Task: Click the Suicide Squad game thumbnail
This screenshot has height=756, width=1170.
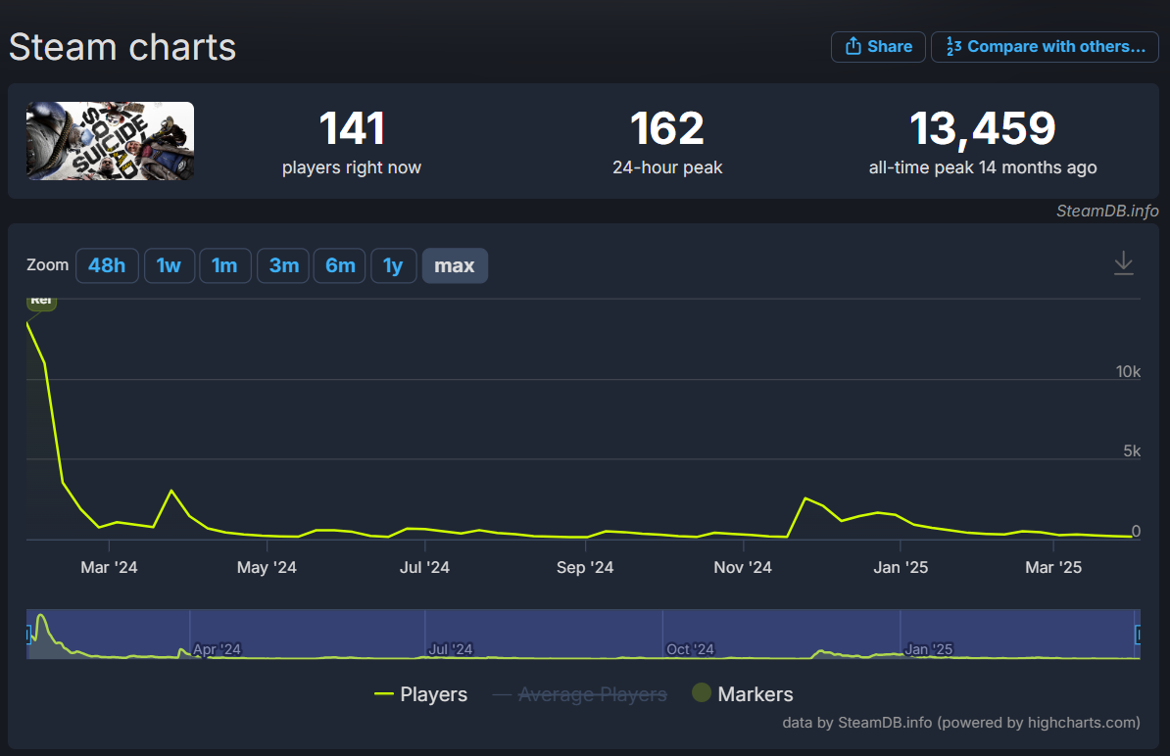Action: 111,141
